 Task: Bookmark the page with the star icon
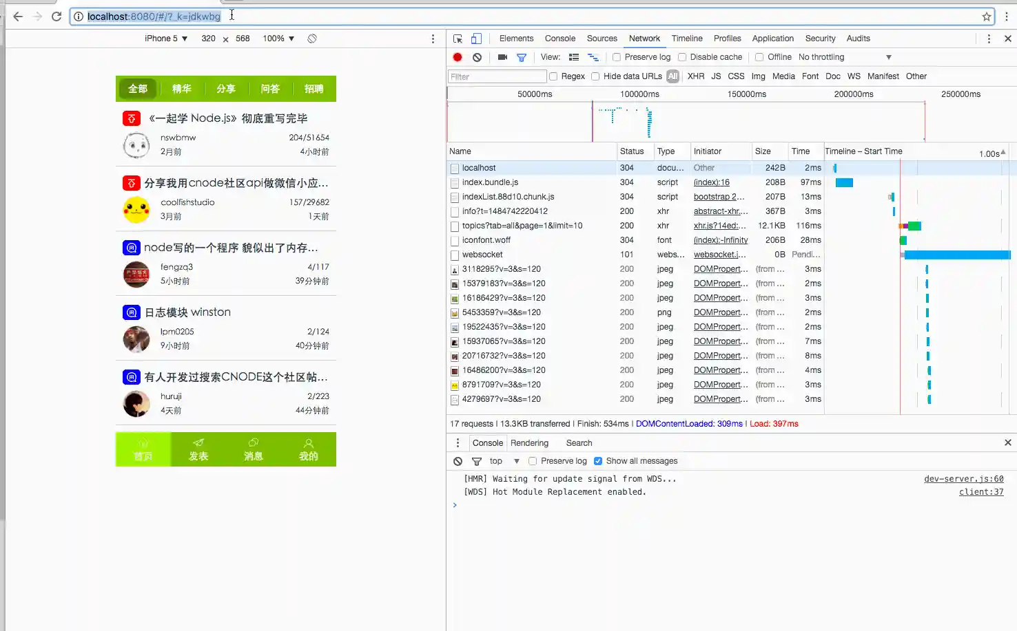point(987,17)
